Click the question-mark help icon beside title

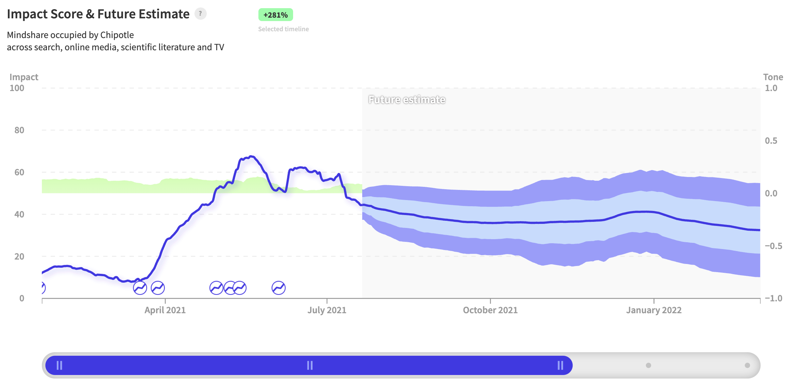[200, 14]
